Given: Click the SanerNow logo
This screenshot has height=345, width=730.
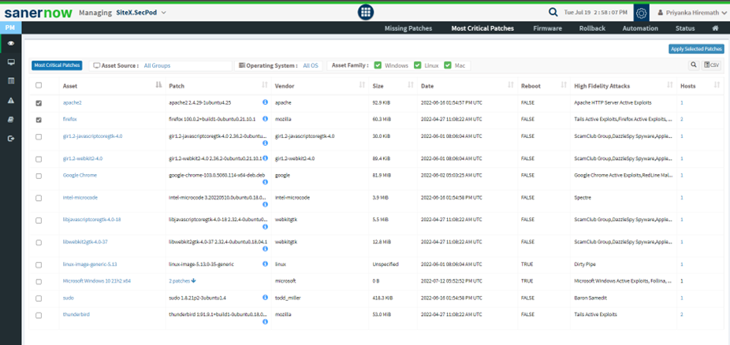Looking at the screenshot, I should tap(38, 13).
